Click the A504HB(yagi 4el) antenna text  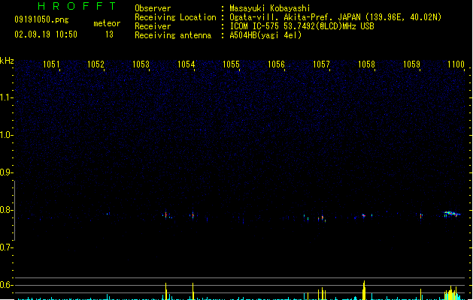pos(265,35)
